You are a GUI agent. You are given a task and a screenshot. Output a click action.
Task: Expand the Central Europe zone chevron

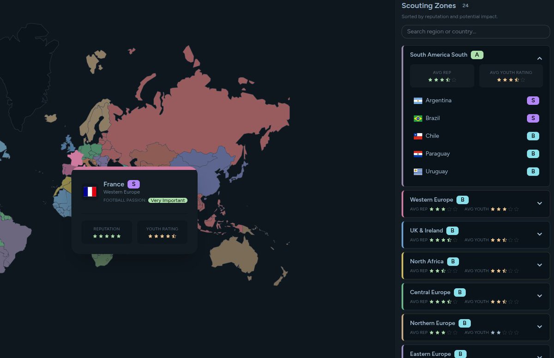tap(539, 296)
